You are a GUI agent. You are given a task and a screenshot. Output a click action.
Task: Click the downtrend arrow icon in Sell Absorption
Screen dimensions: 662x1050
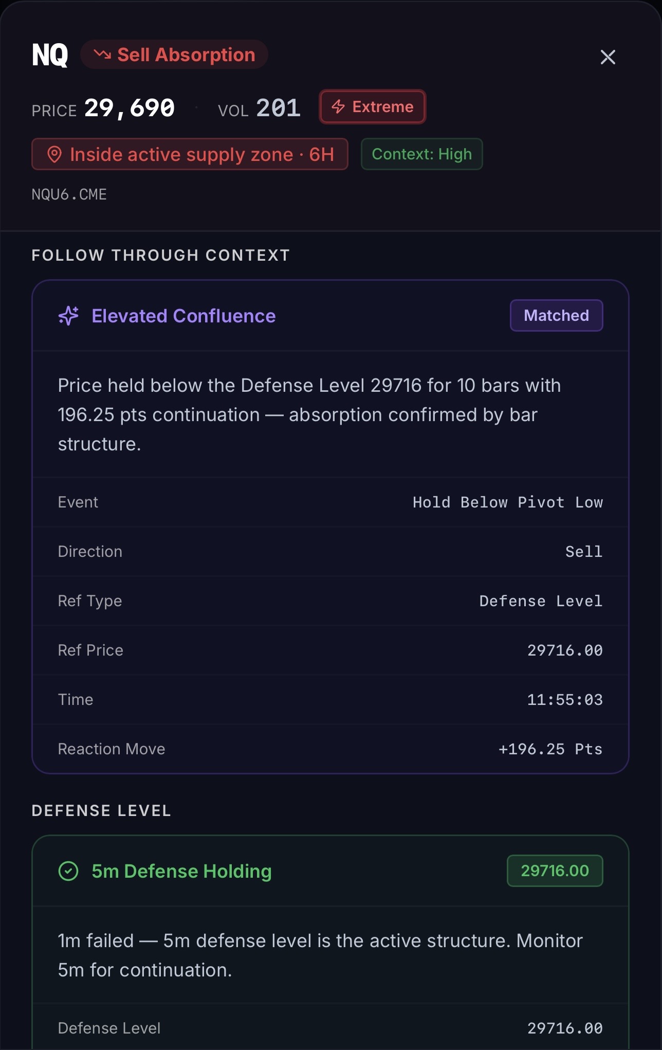[x=102, y=55]
